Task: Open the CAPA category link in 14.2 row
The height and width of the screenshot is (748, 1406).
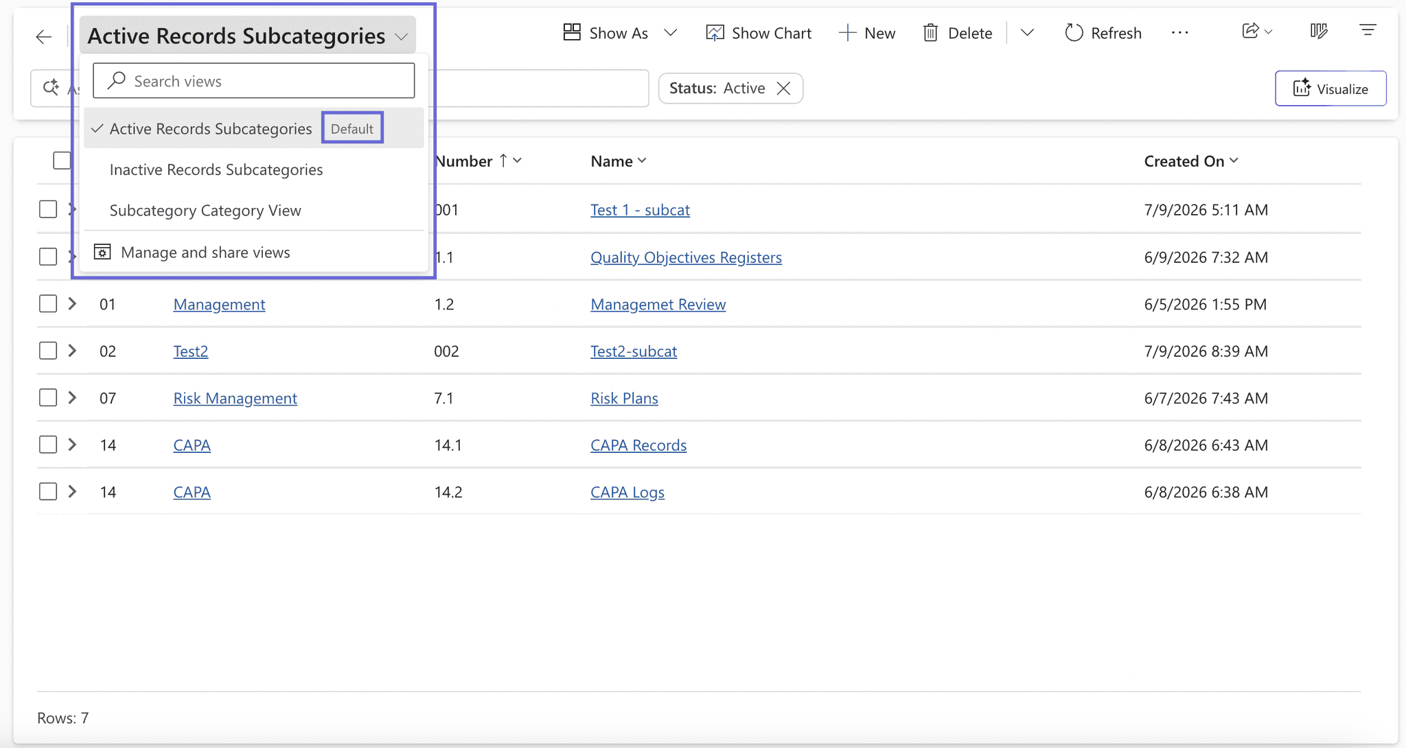Action: tap(192, 492)
